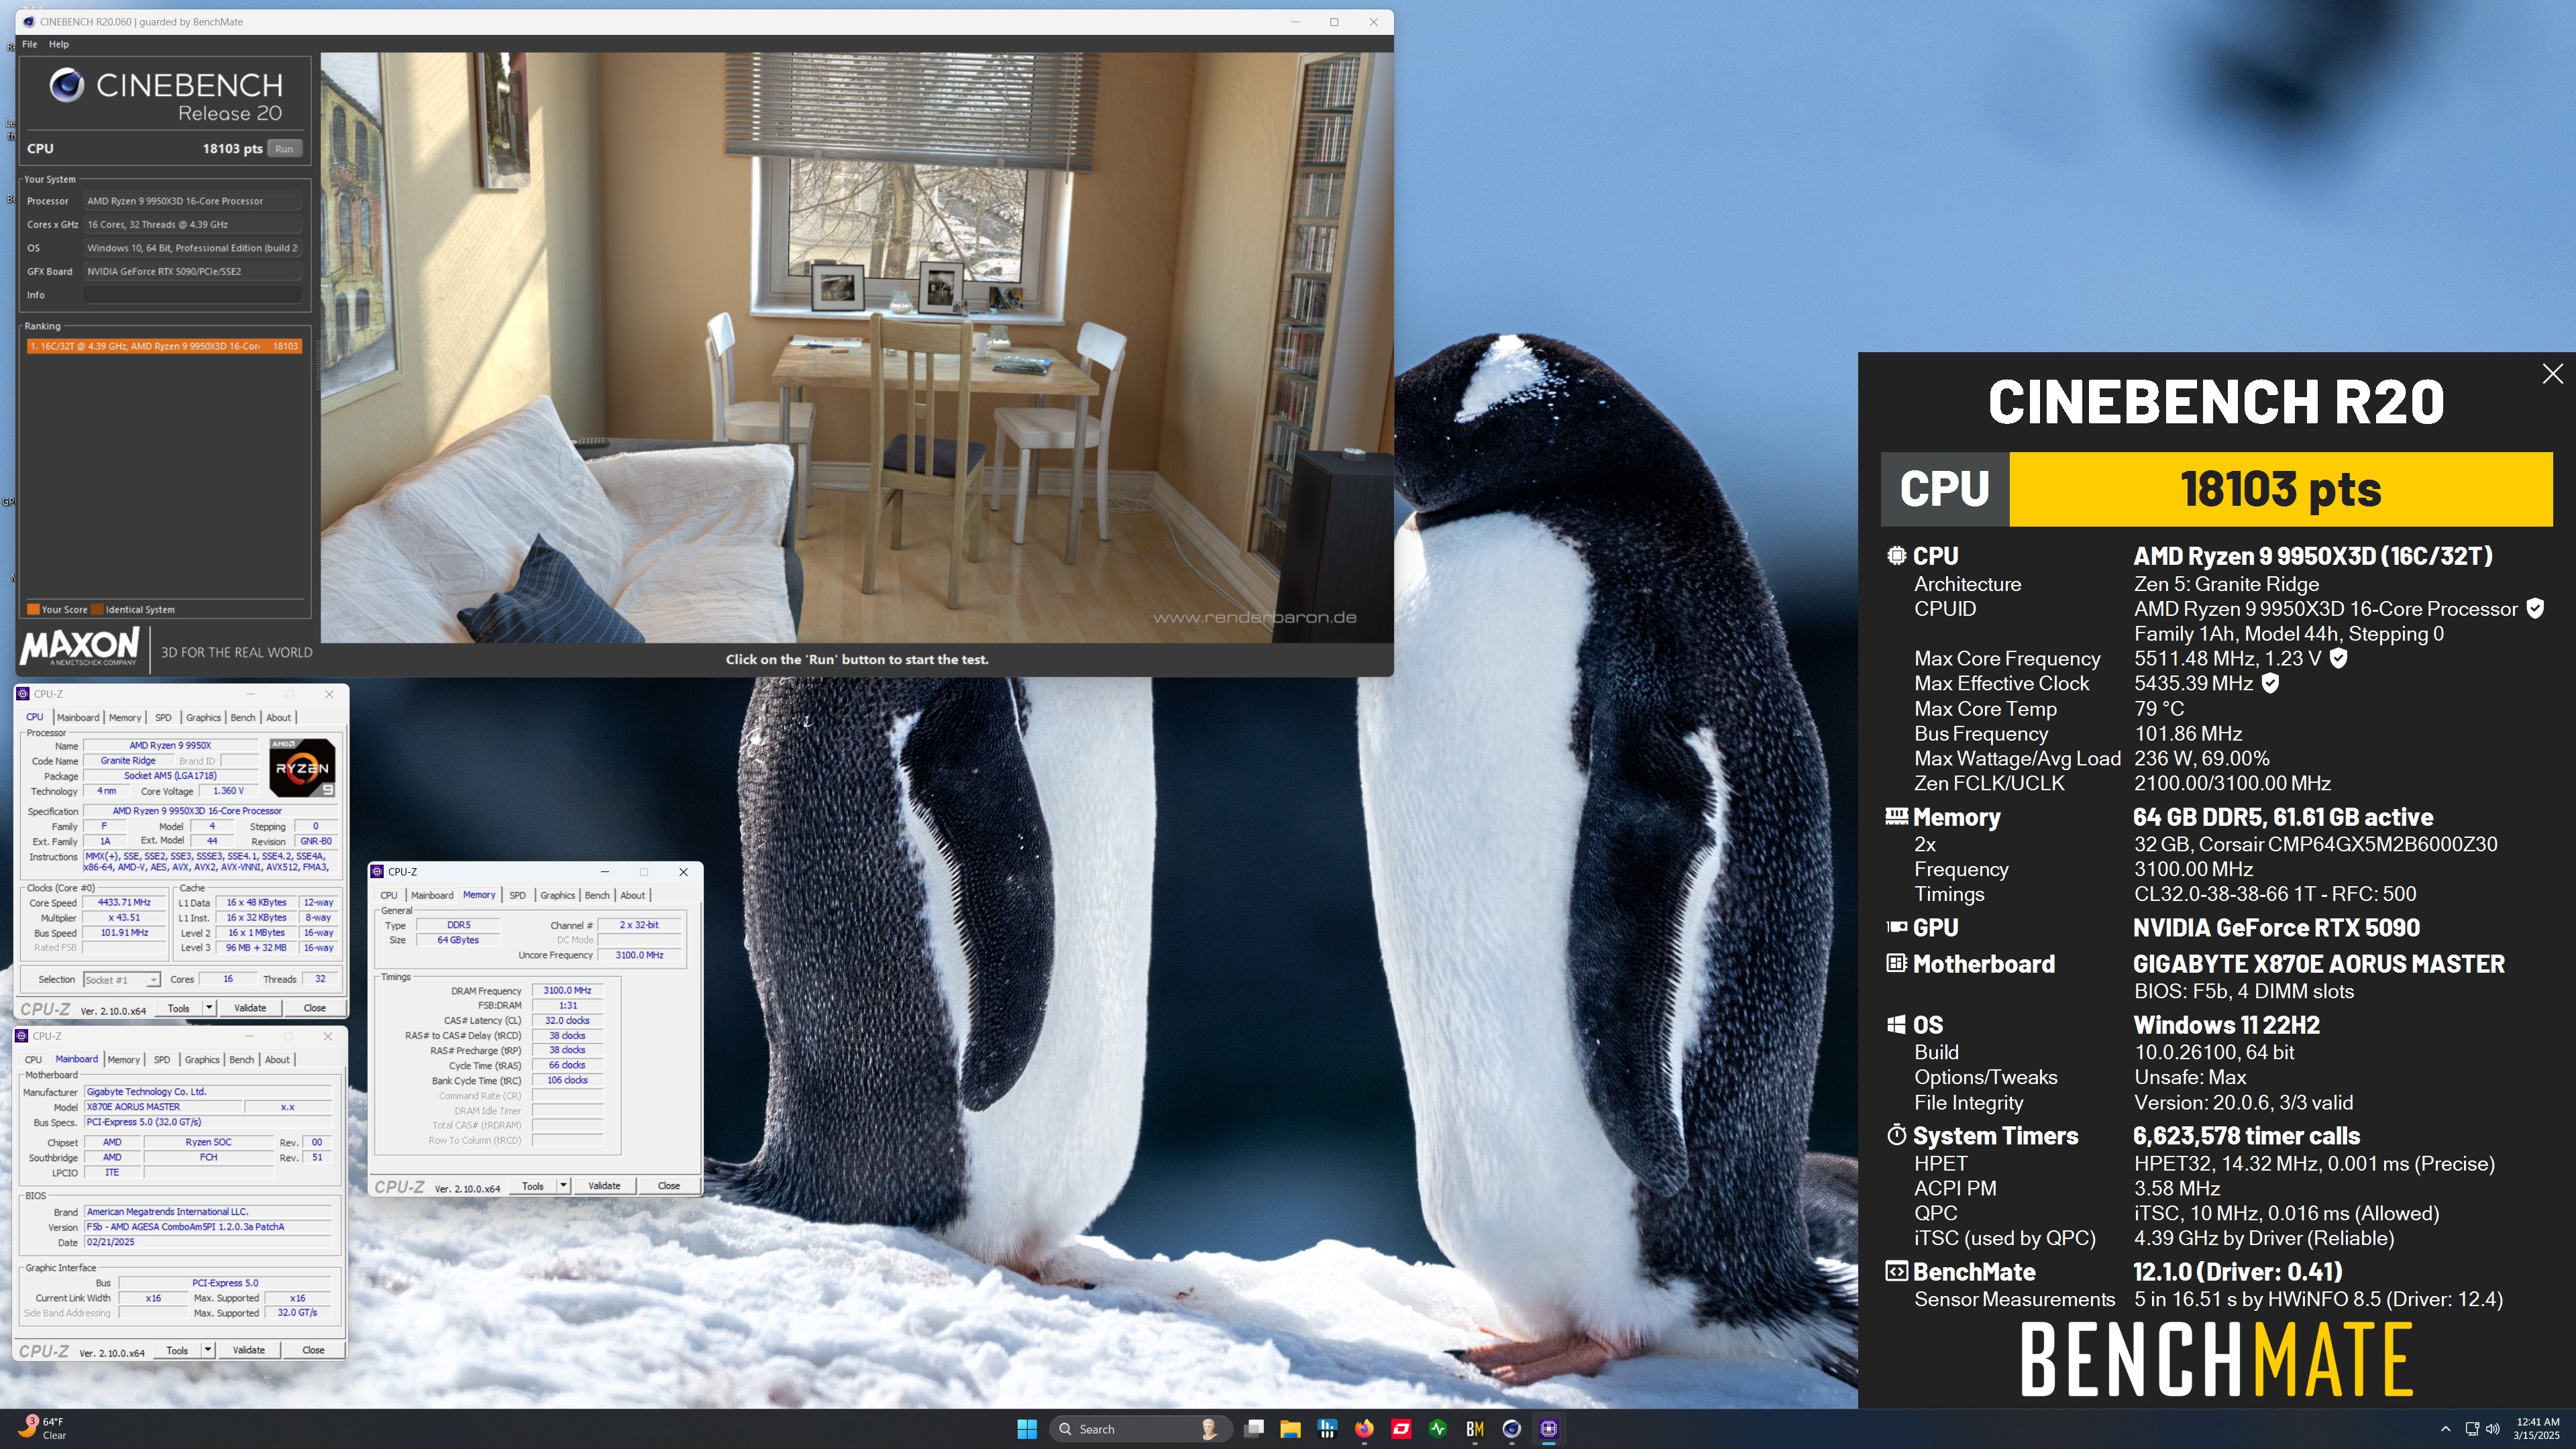Click the shield icon next to Max Core Frequency
The height and width of the screenshot is (1449, 2576).
tap(2338, 658)
